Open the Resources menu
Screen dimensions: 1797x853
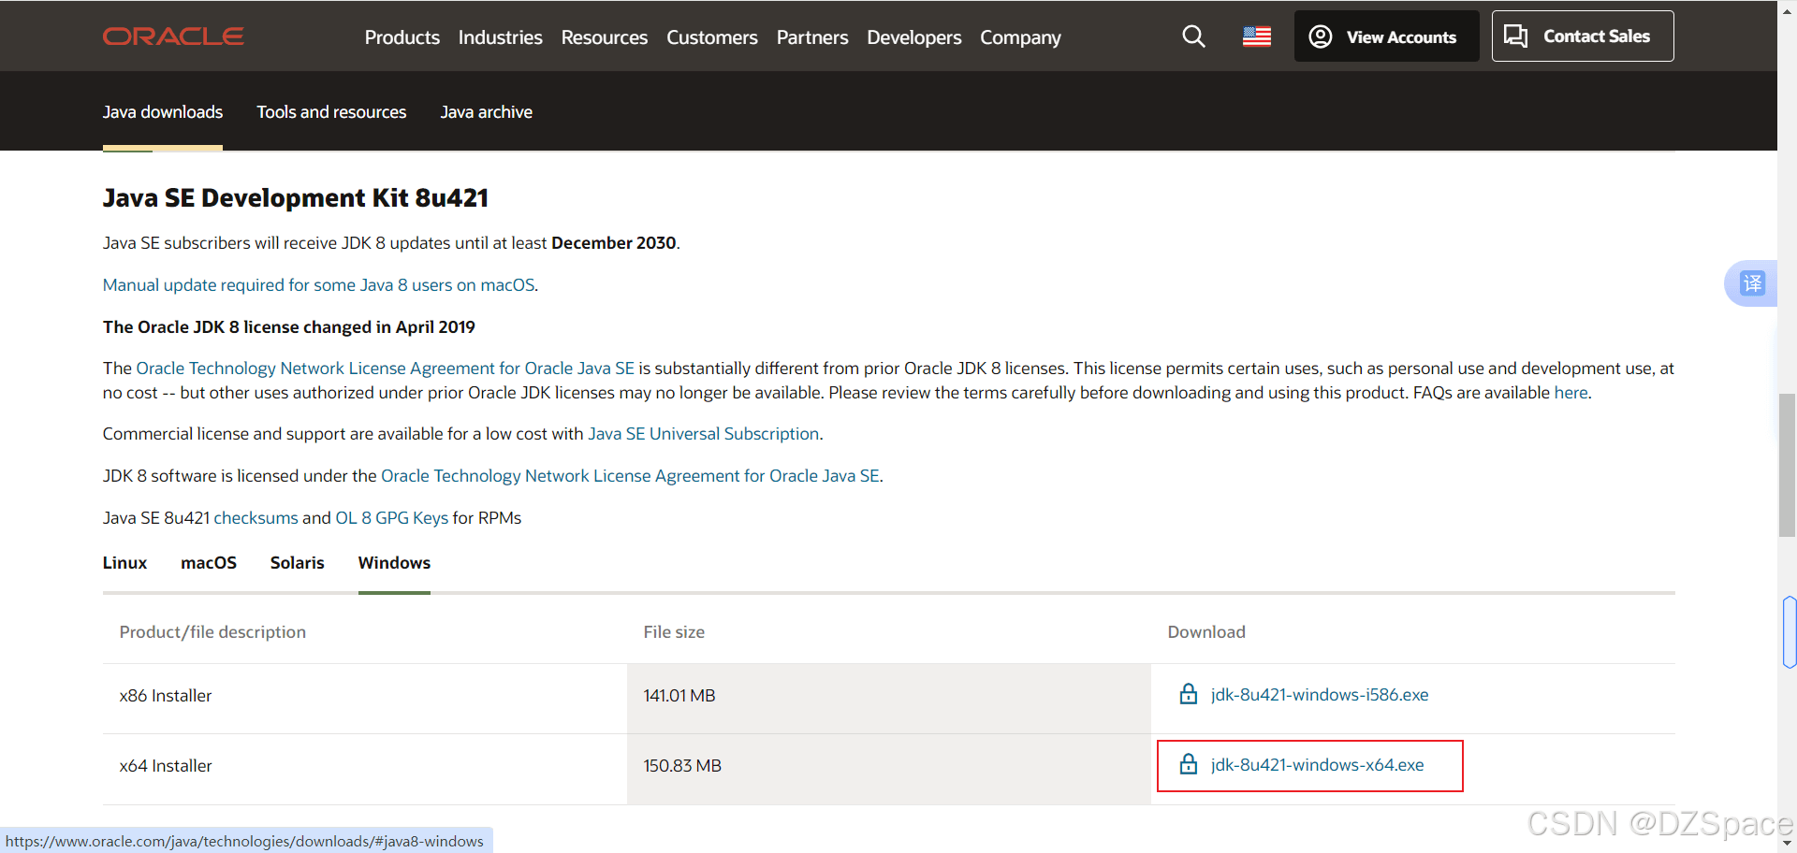(x=604, y=37)
